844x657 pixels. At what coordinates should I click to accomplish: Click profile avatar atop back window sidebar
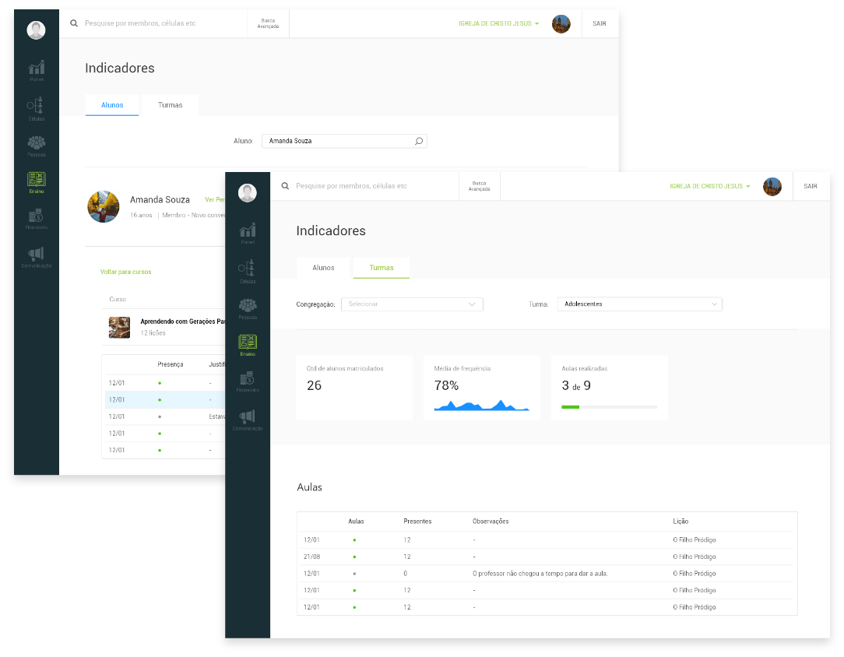point(36,30)
